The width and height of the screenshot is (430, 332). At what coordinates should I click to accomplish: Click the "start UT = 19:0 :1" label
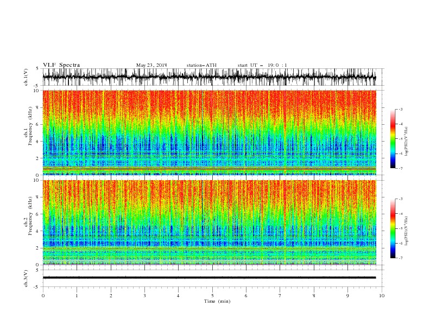[x=262, y=65]
